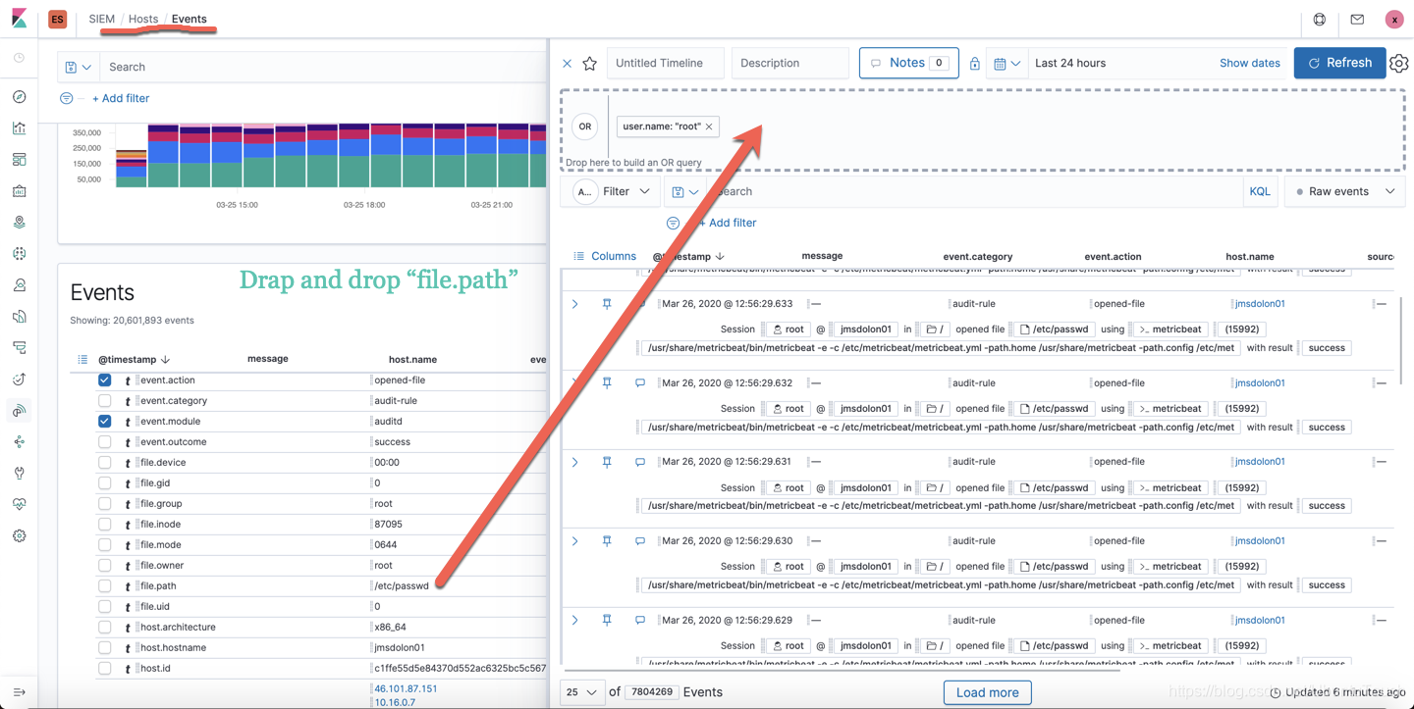Image resolution: width=1414 pixels, height=709 pixels.
Task: Open Stack Monitoring heartbeat icon
Action: click(19, 504)
